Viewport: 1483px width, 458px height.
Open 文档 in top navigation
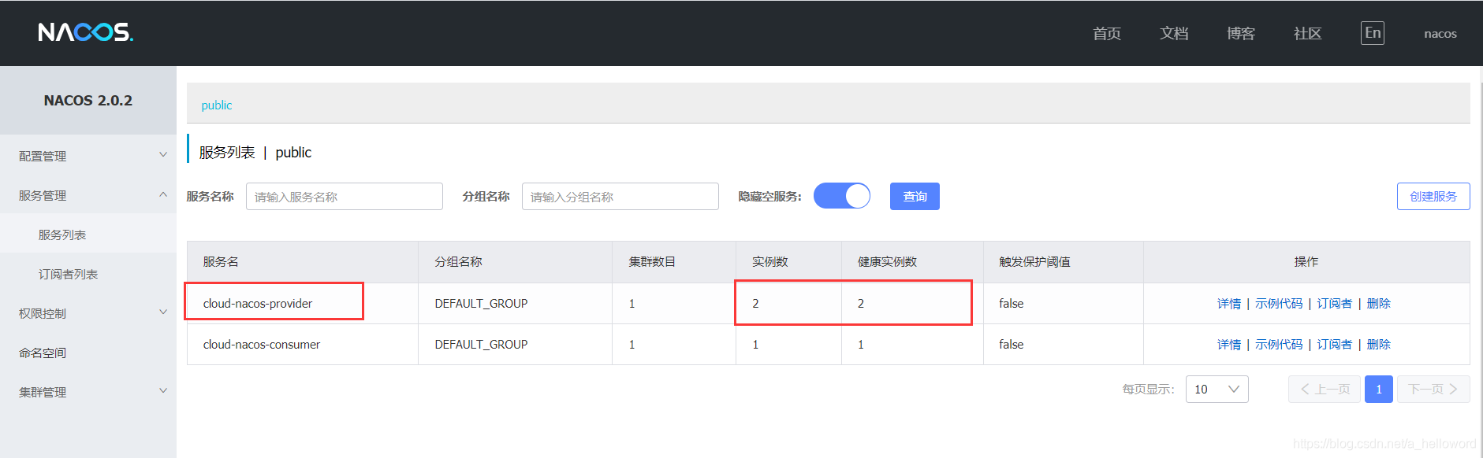click(1174, 34)
